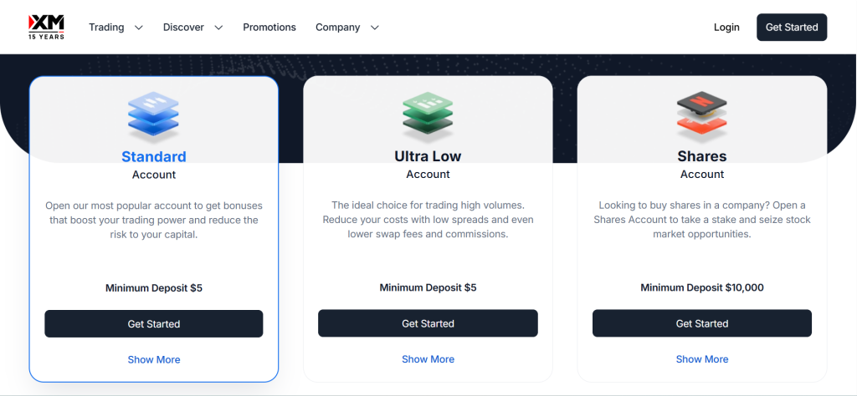Expand the Trading menu chevron
The width and height of the screenshot is (857, 396).
139,28
